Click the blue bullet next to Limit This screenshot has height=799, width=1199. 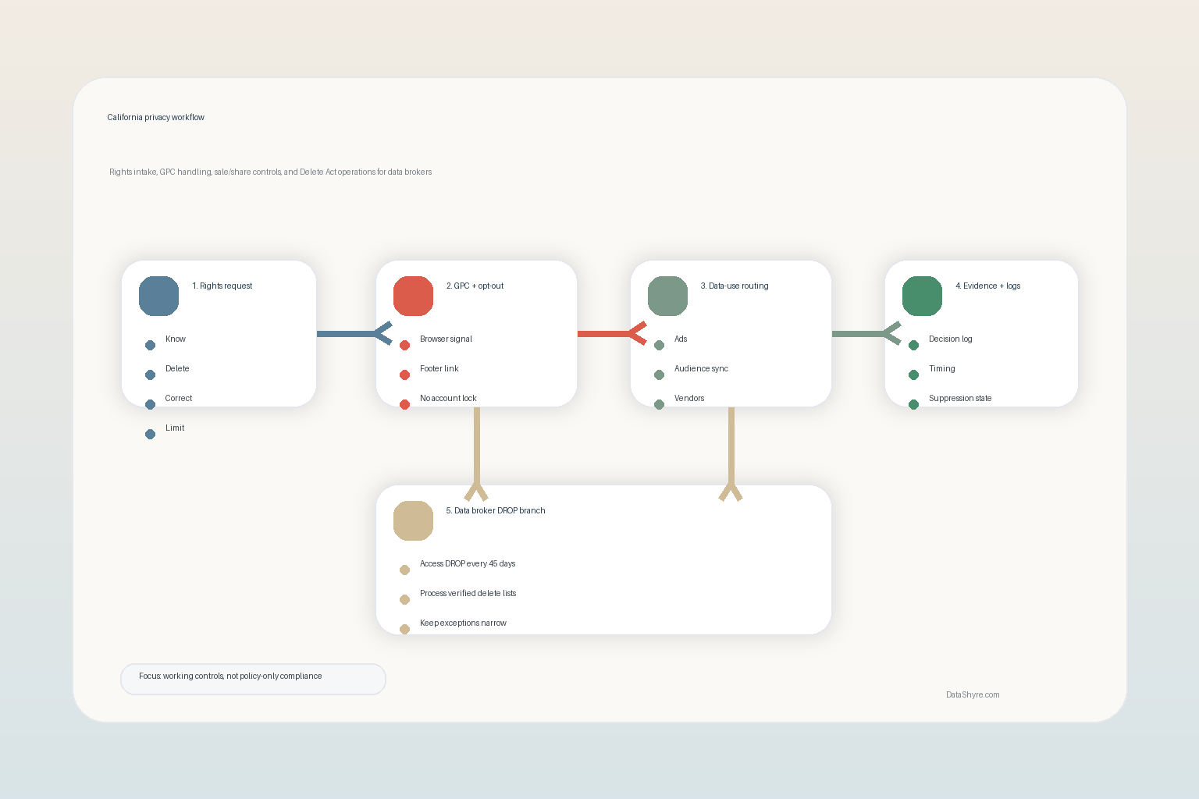(x=150, y=434)
